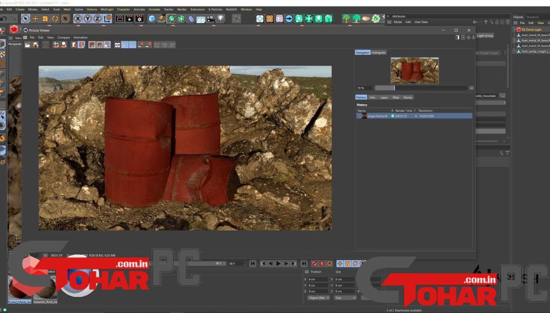Select the Scale tool in main toolbar

tap(45, 18)
